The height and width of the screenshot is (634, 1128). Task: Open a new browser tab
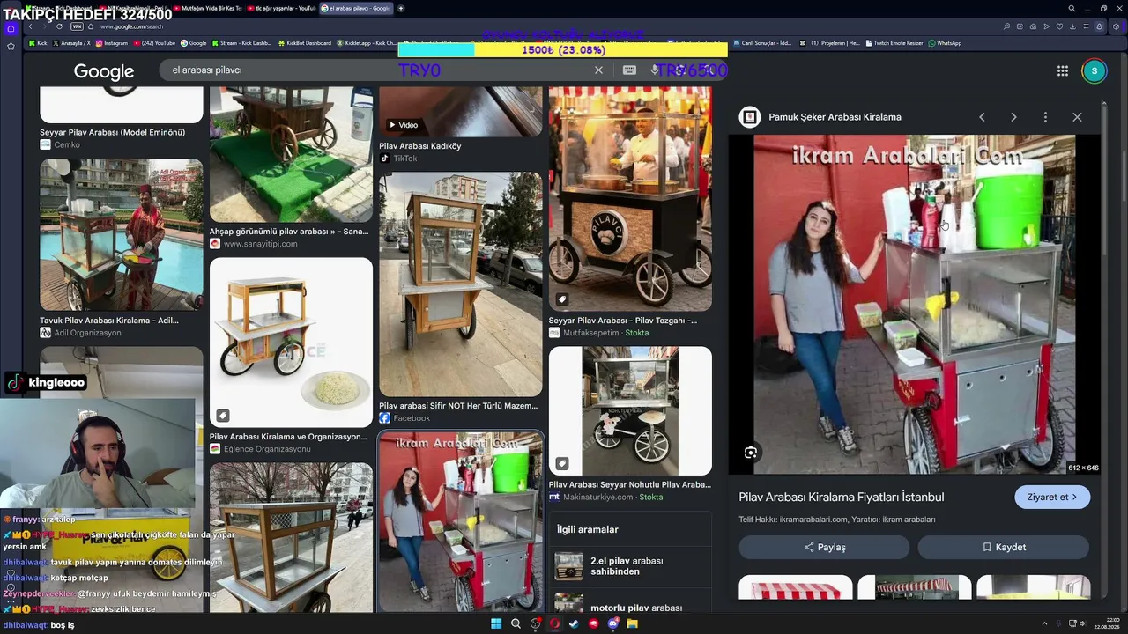(401, 9)
